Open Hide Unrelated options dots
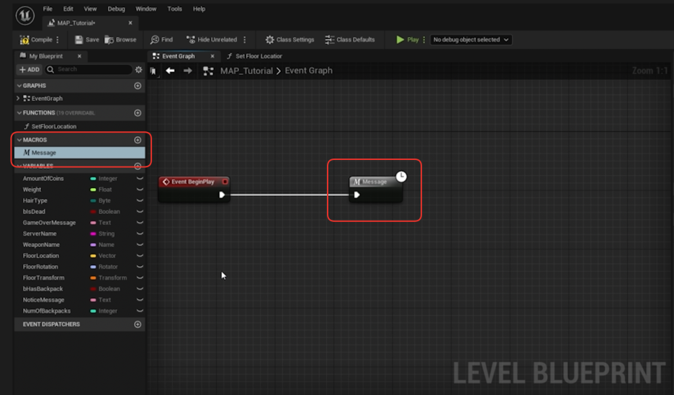 [245, 40]
